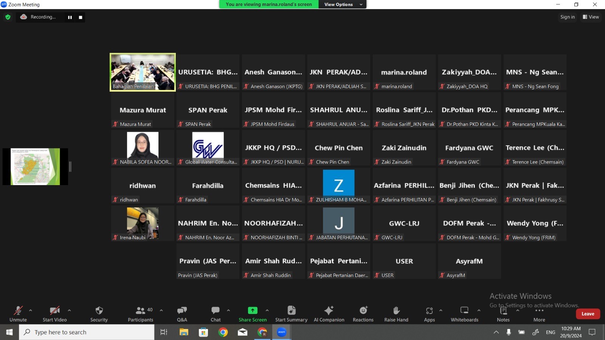605x340 pixels.
Task: Expand audio options arrow beside Unmute
Action: [31, 311]
